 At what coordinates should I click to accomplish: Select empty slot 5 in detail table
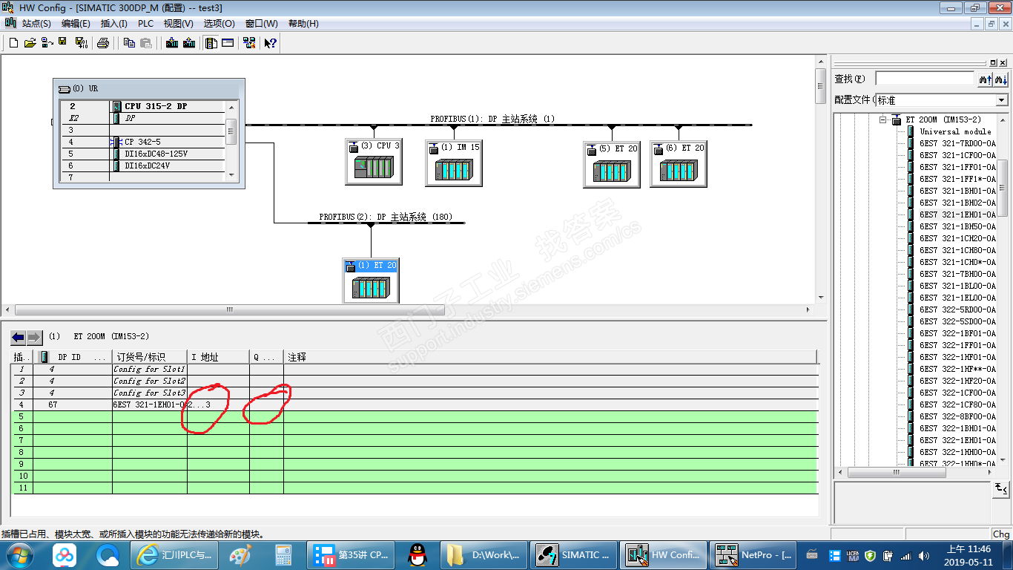[x=415, y=416]
